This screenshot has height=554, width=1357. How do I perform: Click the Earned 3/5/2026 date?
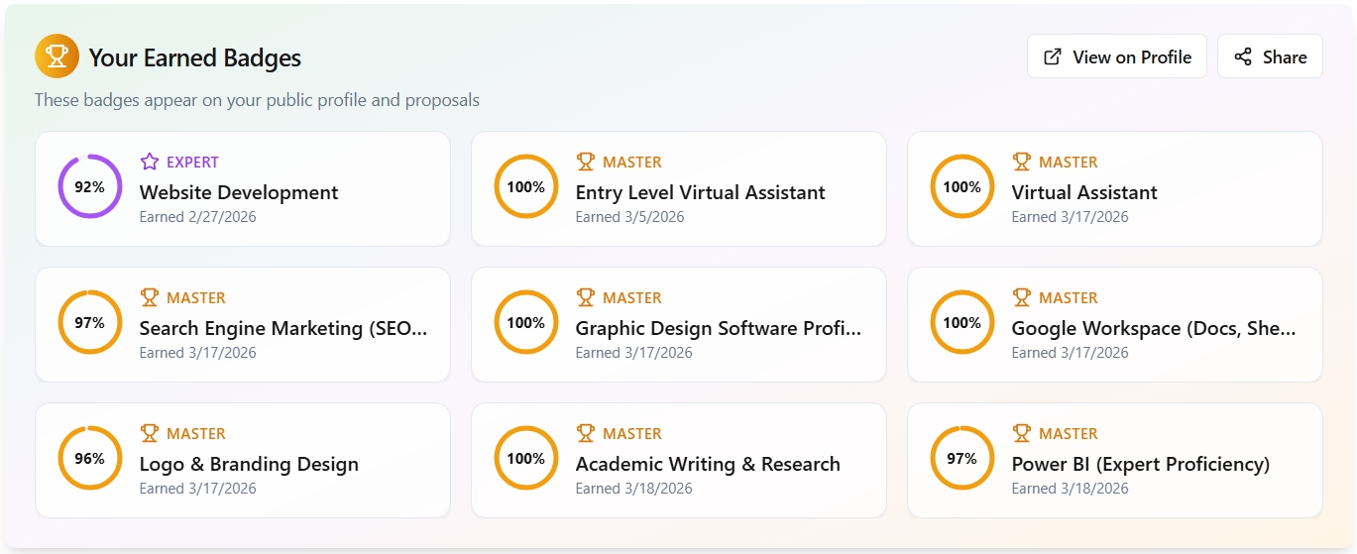630,217
